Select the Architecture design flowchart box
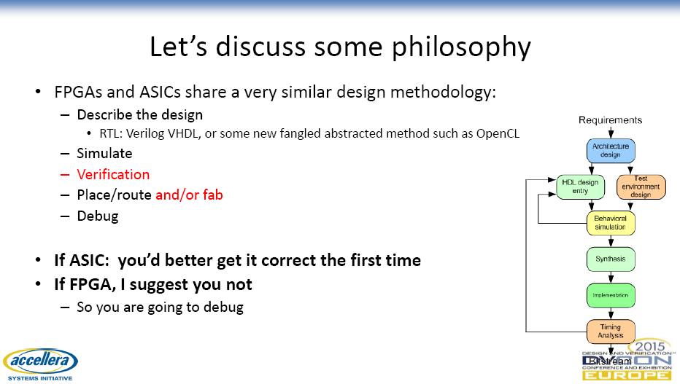The width and height of the screenshot is (680, 384). 611,151
